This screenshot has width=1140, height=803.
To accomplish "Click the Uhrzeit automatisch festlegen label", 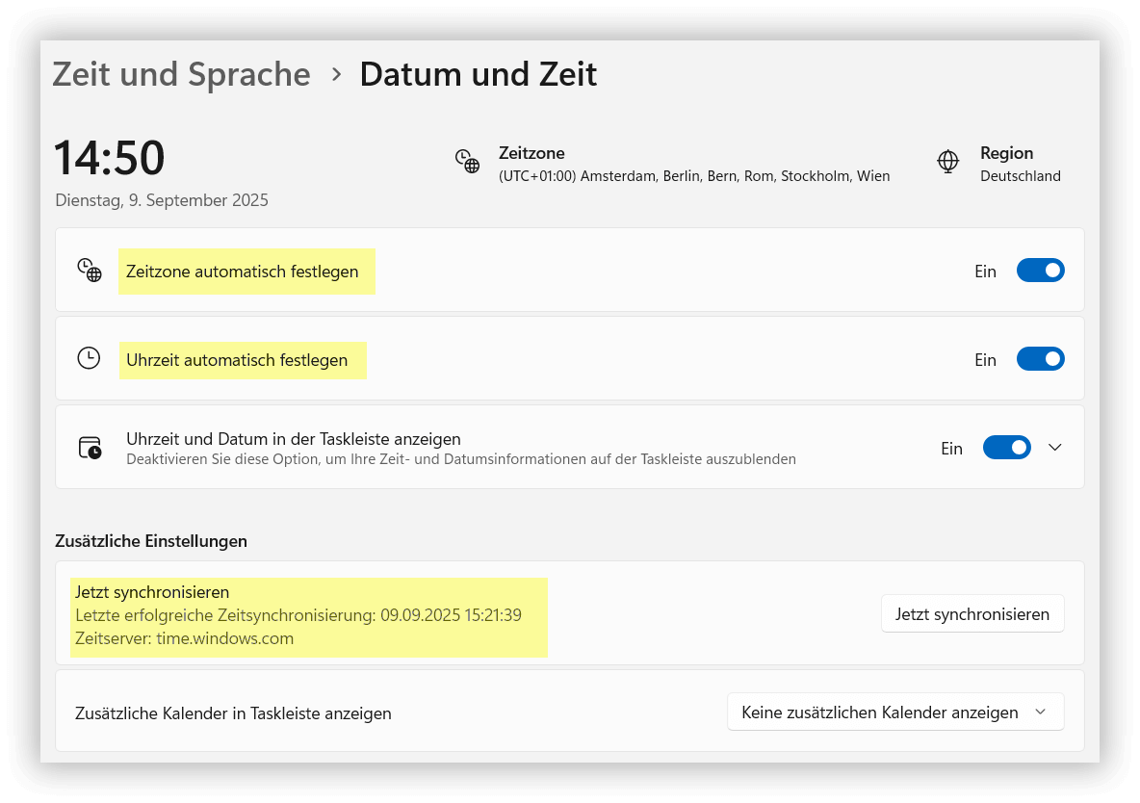I will (x=237, y=360).
